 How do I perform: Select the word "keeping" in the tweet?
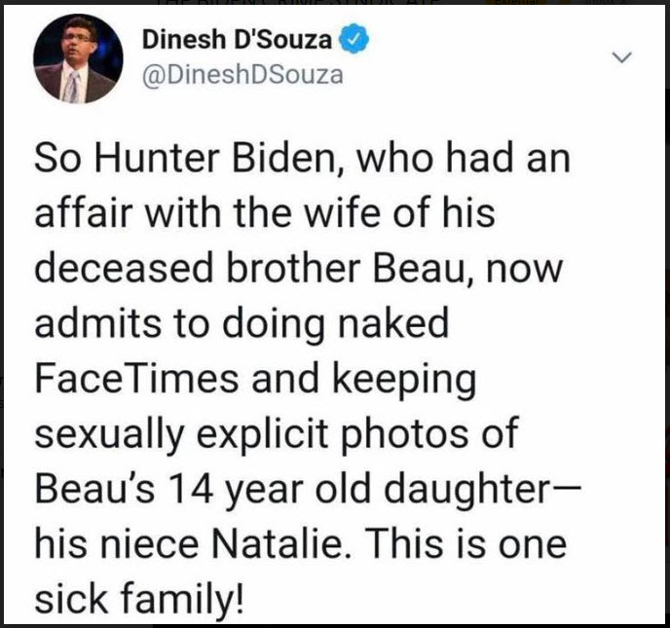coord(404,381)
